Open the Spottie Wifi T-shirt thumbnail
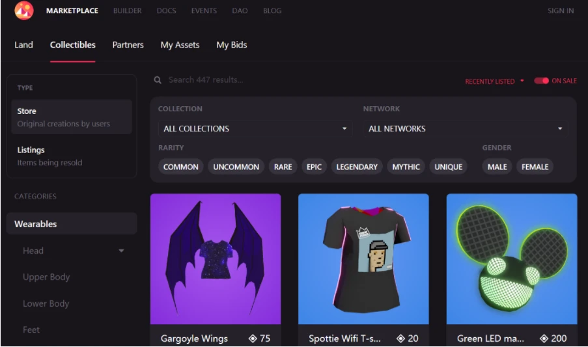588x347 pixels. 363,258
